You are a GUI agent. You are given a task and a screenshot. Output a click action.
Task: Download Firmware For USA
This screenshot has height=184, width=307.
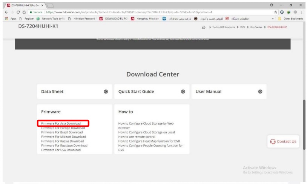click(61, 150)
